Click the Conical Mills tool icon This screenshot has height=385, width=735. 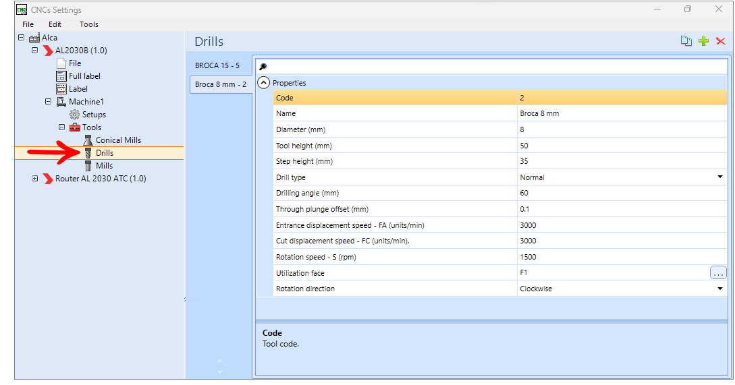(88, 140)
